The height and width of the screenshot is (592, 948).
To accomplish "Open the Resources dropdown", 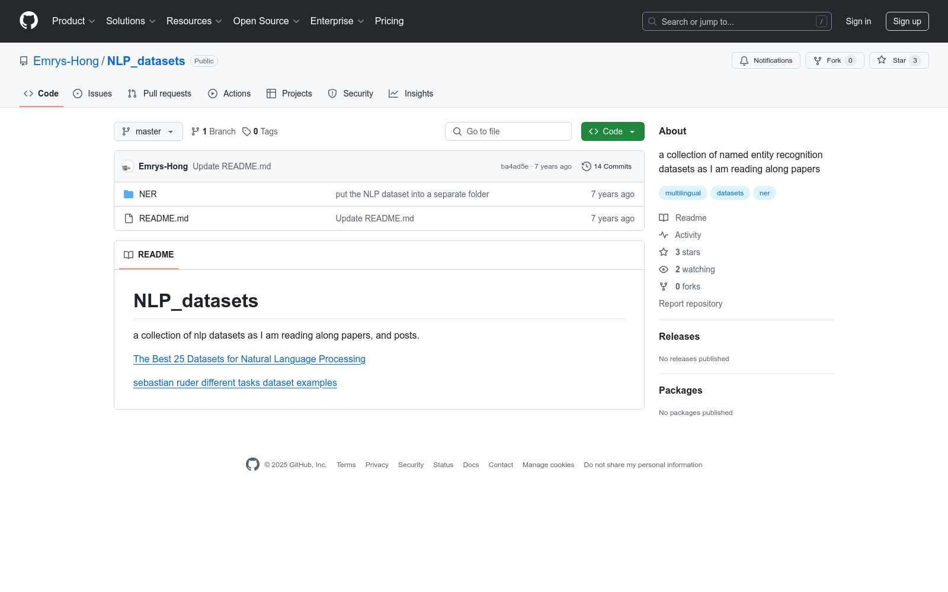I will 194,21.
